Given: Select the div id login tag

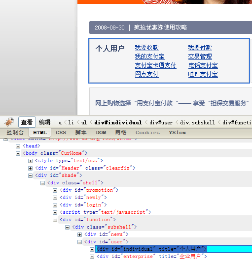Looking at the screenshot, I should tap(83, 205).
